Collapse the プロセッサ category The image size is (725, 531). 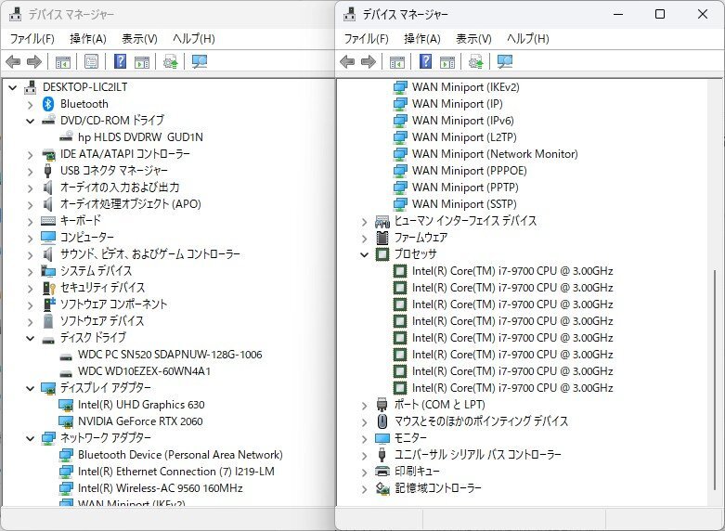[x=364, y=254]
